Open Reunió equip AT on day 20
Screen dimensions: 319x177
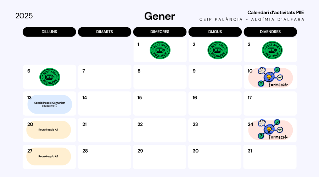[x=49, y=130]
